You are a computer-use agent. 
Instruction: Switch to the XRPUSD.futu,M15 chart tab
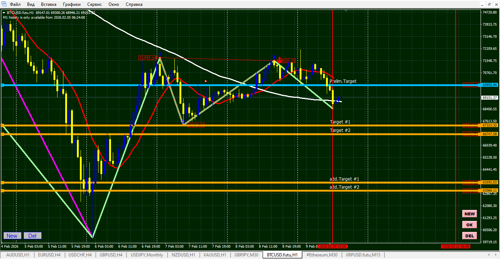point(363,255)
